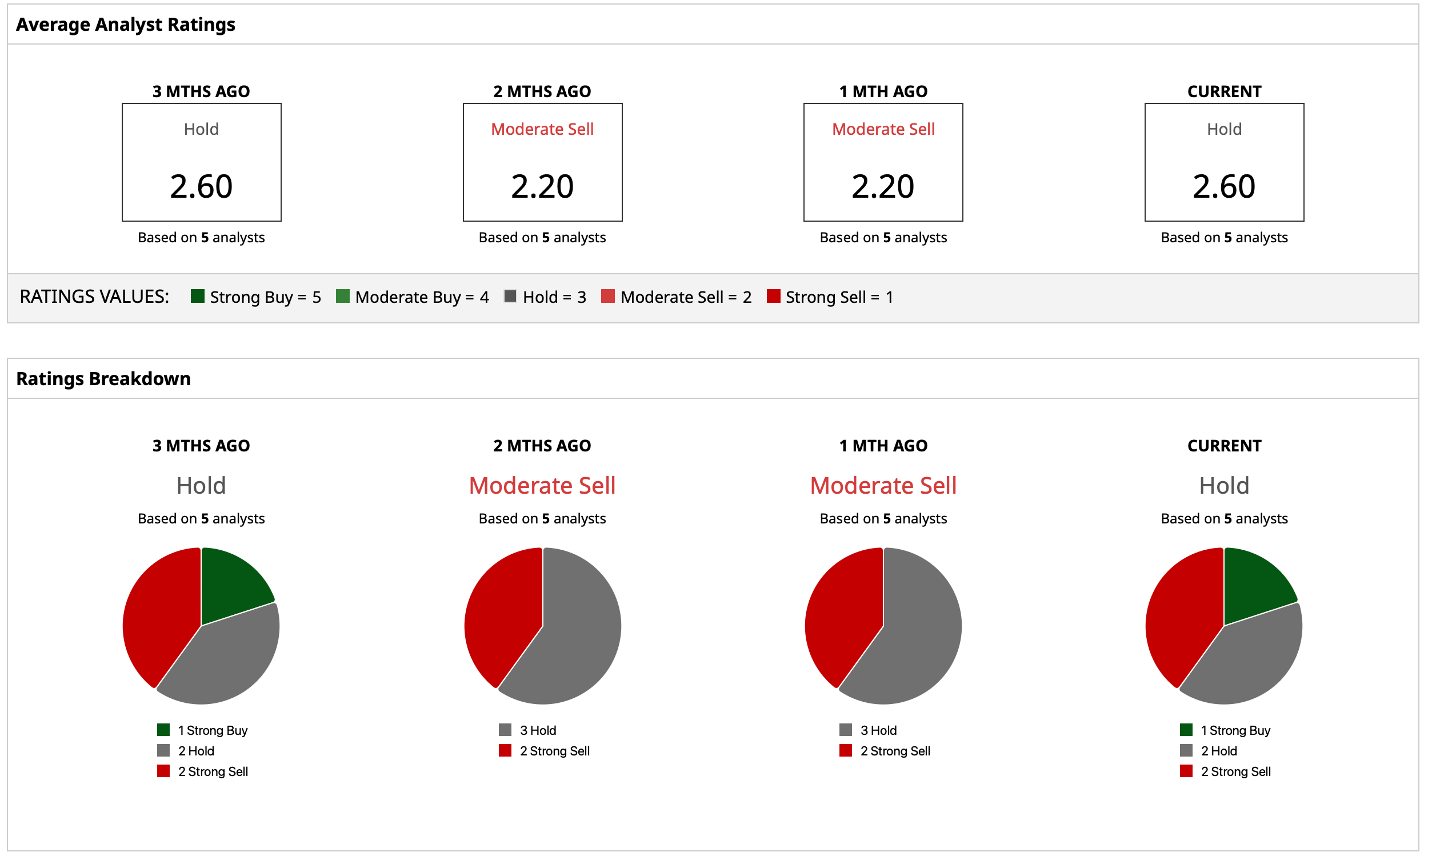Click the CURRENT 2.60 rating box

[x=1224, y=162]
